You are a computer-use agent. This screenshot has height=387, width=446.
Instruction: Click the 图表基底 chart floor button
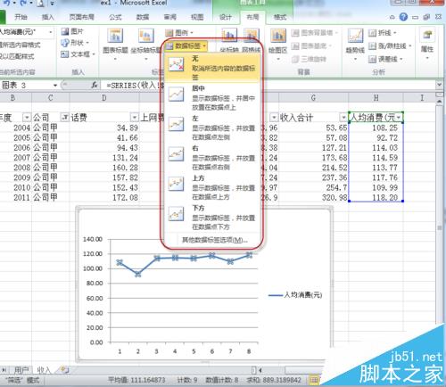point(311,45)
